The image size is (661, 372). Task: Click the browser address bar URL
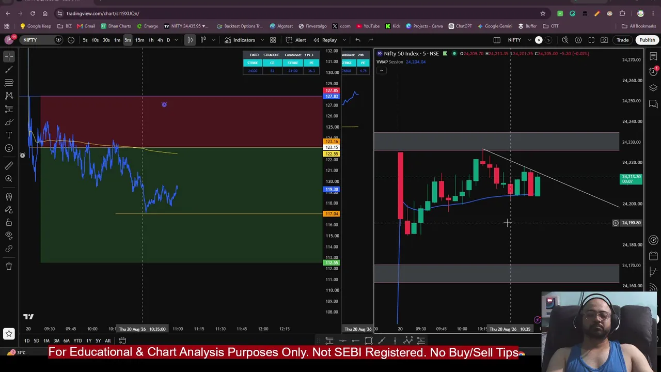coord(103,13)
